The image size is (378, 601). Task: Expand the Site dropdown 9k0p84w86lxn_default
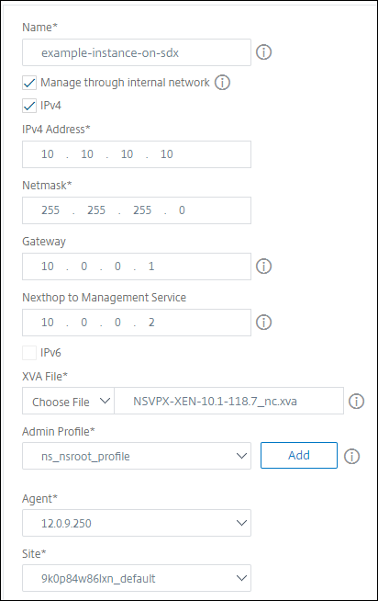click(x=137, y=578)
